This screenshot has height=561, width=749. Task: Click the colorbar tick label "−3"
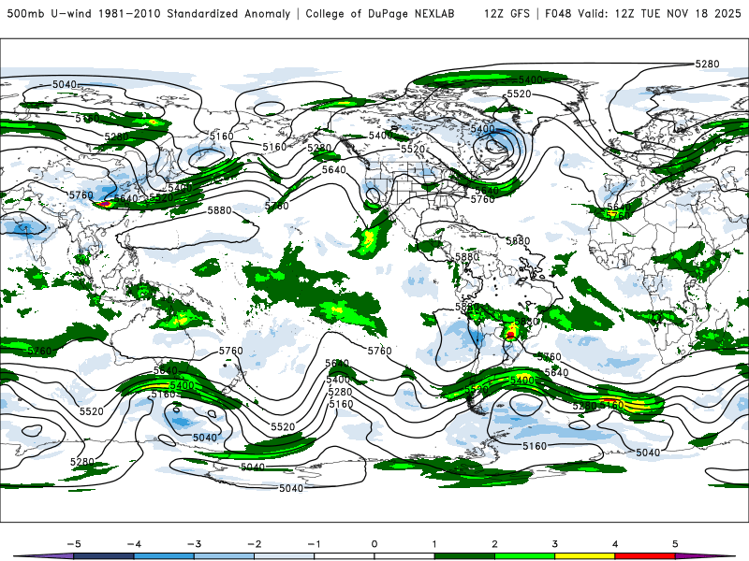pyautogui.click(x=194, y=544)
